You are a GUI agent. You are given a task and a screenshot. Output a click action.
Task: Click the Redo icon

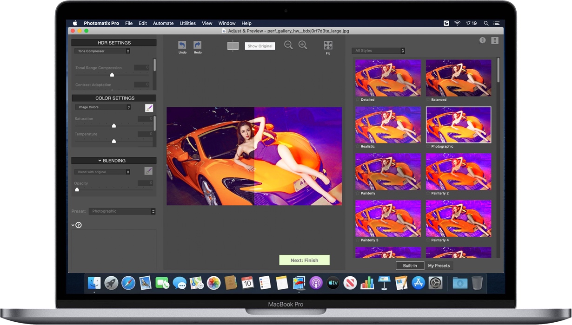click(197, 45)
